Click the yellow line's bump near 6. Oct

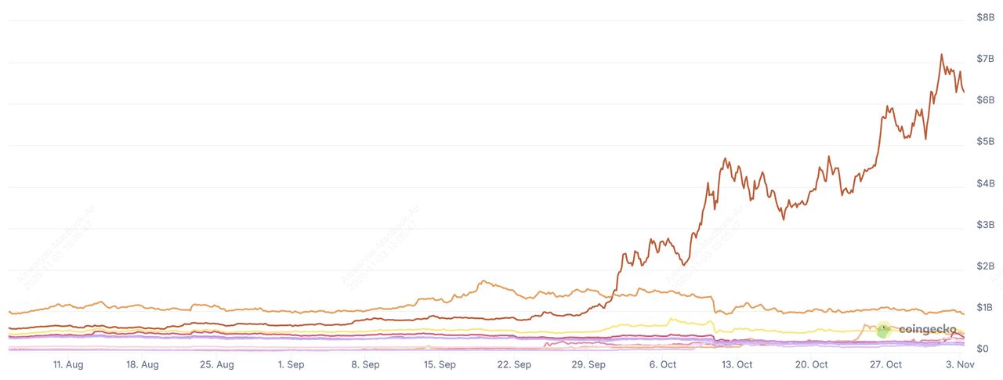pyautogui.click(x=672, y=319)
